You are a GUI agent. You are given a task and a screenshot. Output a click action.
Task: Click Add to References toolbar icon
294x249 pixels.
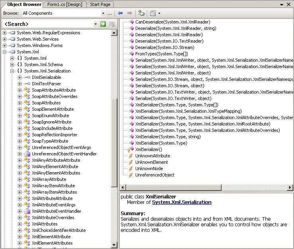[141, 13]
